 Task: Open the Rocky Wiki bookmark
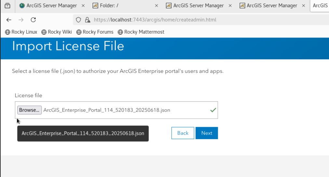(57, 32)
